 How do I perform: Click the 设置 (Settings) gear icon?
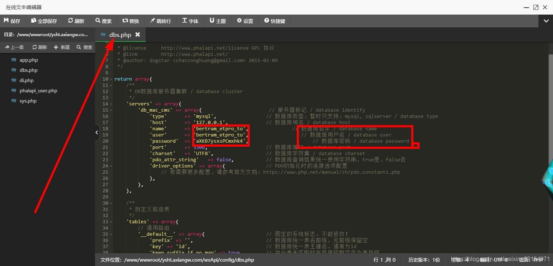[245, 21]
